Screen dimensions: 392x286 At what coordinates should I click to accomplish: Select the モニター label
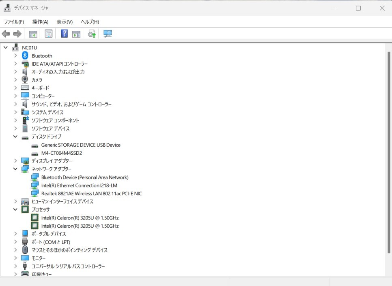pyautogui.click(x=39, y=258)
